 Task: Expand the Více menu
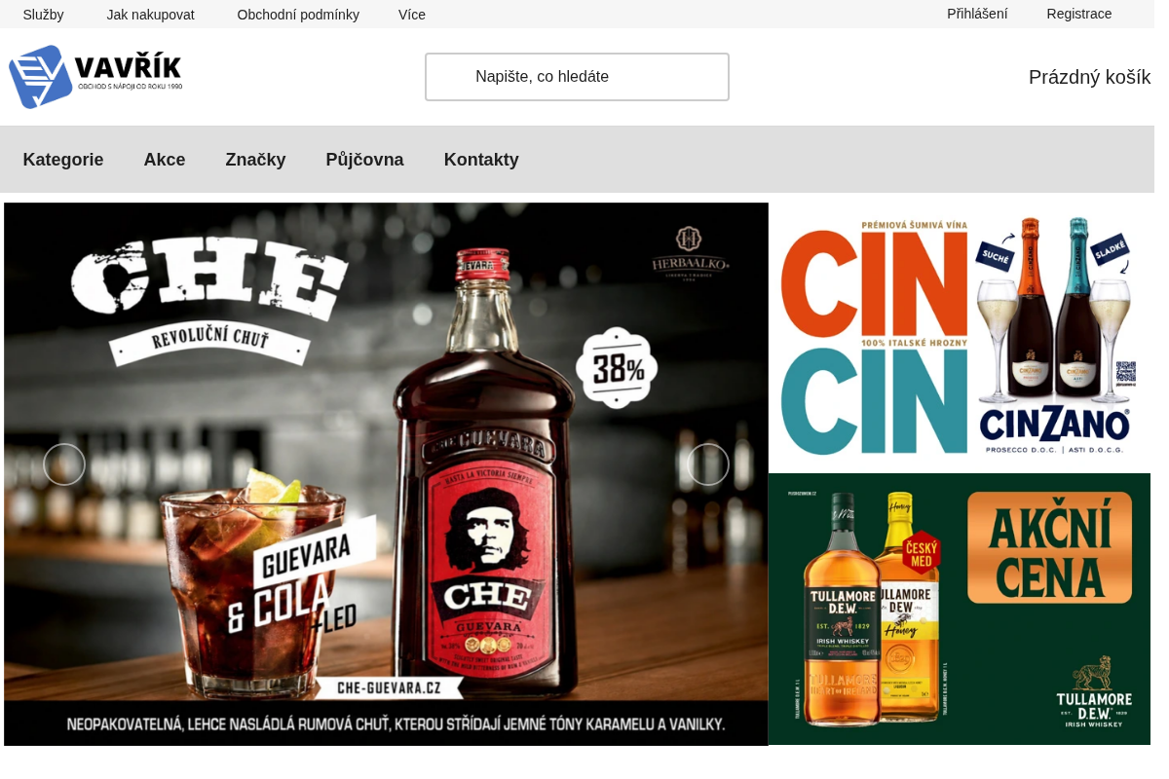(x=412, y=15)
